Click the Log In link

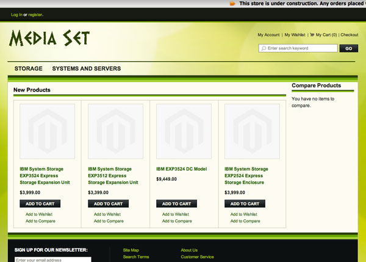coord(16,14)
